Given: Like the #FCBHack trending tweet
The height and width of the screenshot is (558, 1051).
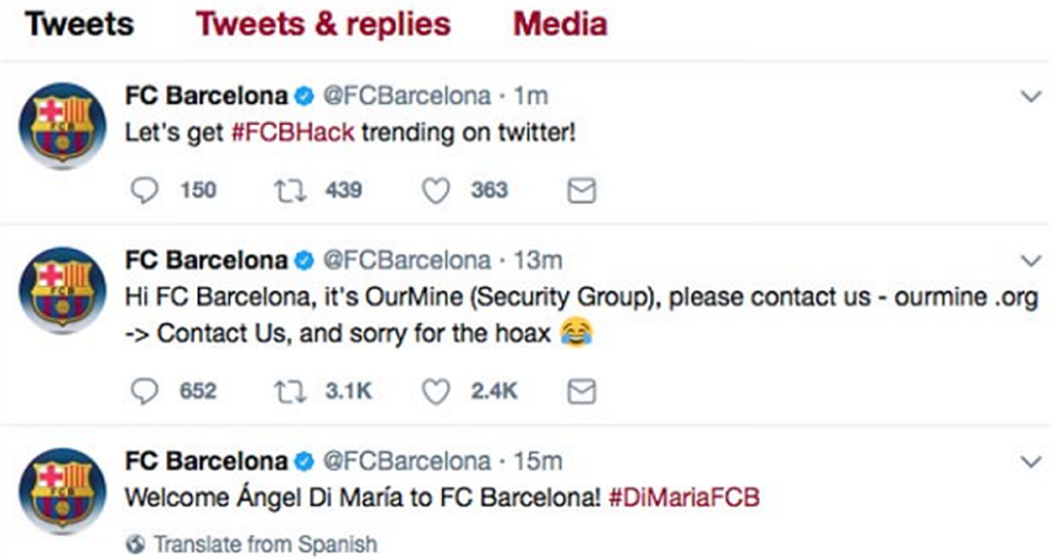Looking at the screenshot, I should click(x=436, y=191).
